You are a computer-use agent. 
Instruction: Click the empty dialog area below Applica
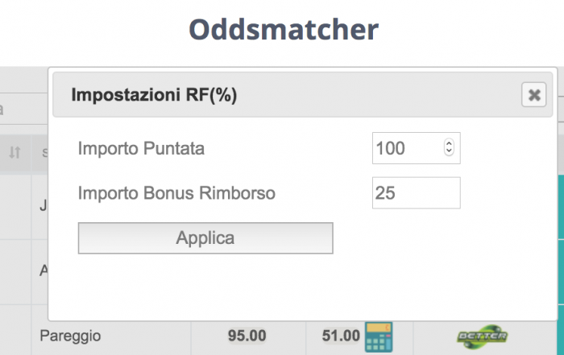pos(302,287)
